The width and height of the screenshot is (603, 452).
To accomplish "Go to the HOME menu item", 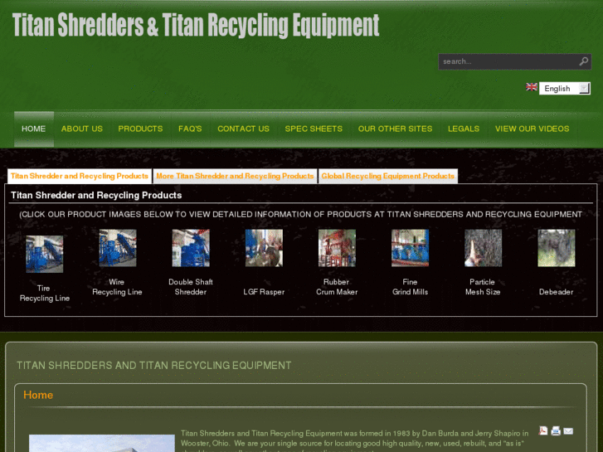I will (x=34, y=129).
